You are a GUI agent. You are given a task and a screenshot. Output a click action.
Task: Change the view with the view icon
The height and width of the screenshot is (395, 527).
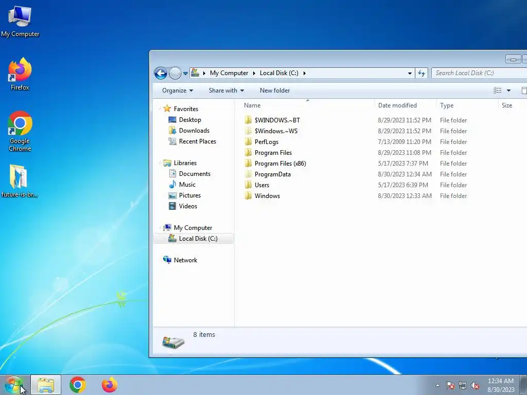498,91
